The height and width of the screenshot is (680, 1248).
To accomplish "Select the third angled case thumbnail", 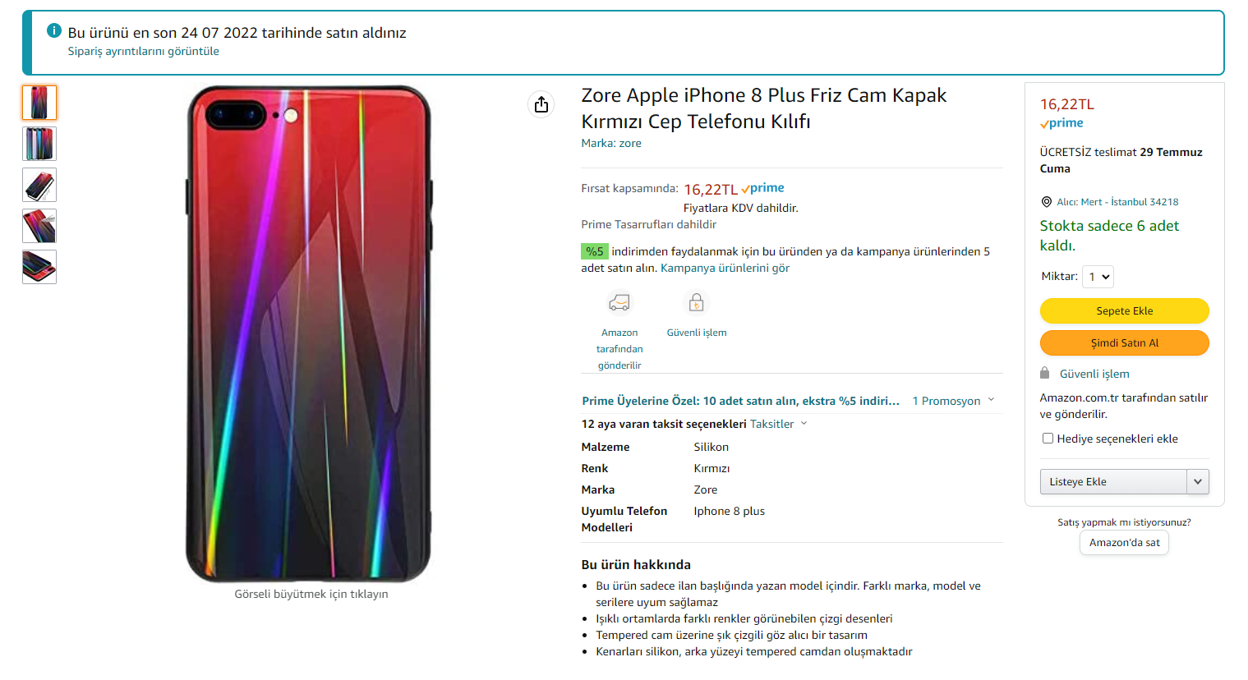I will pos(39,185).
